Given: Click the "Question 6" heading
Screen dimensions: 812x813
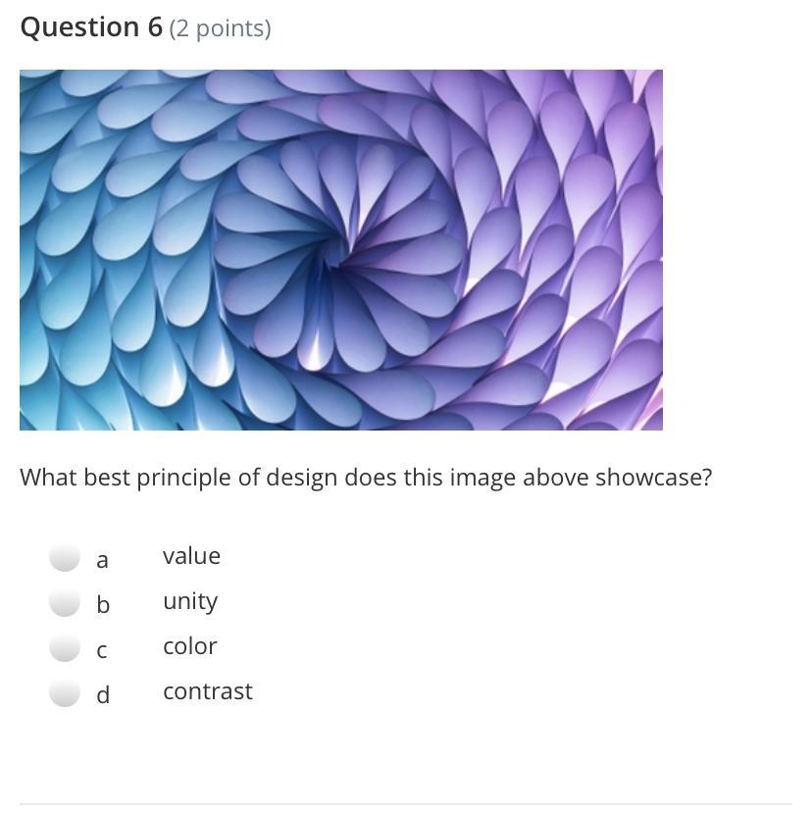Looking at the screenshot, I should point(91,26).
